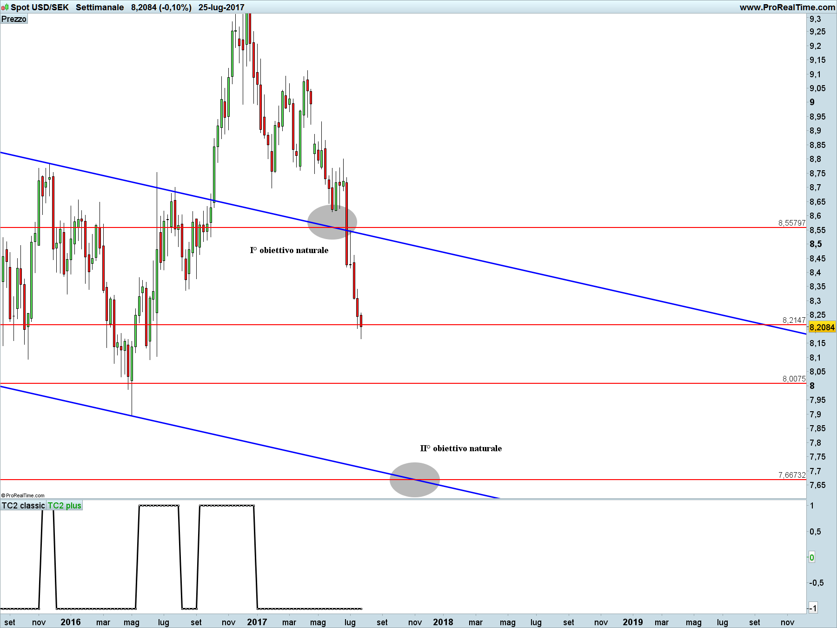Click the Spot USD/SEK title text
This screenshot has width=837, height=628.
click(x=40, y=7)
